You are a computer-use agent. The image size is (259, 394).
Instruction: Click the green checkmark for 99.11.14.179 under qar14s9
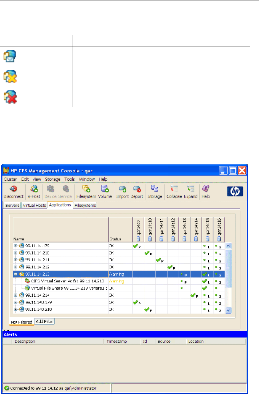coord(135,246)
